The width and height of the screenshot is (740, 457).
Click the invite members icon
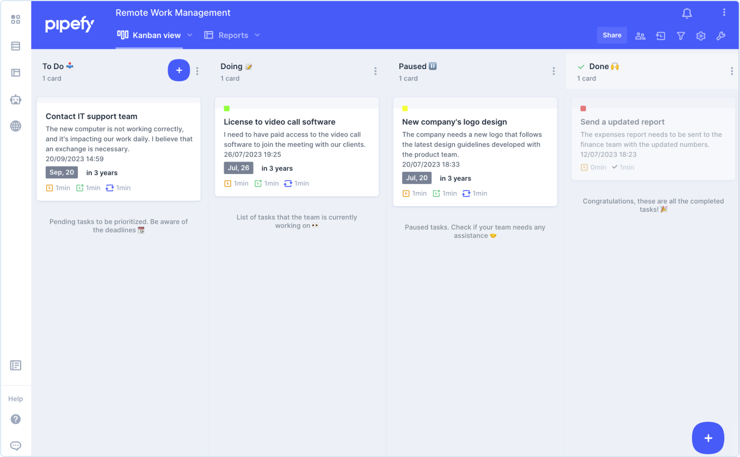pyautogui.click(x=640, y=35)
